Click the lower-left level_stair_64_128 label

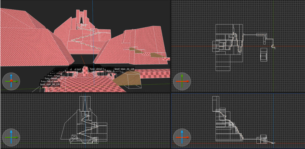50,84
